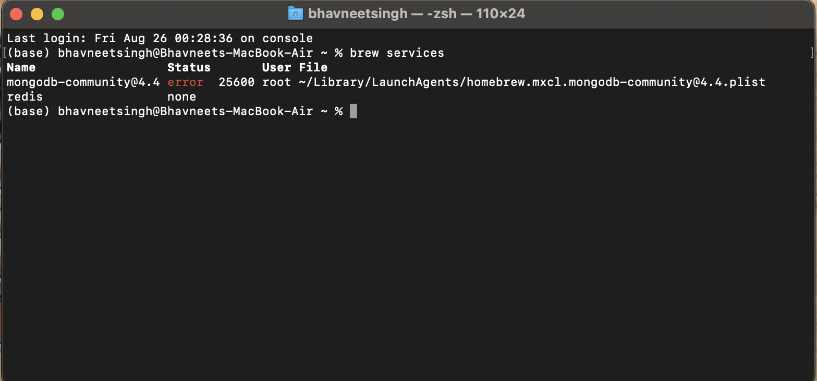The image size is (817, 381).
Task: Zoom the window with green button
Action: (x=58, y=14)
